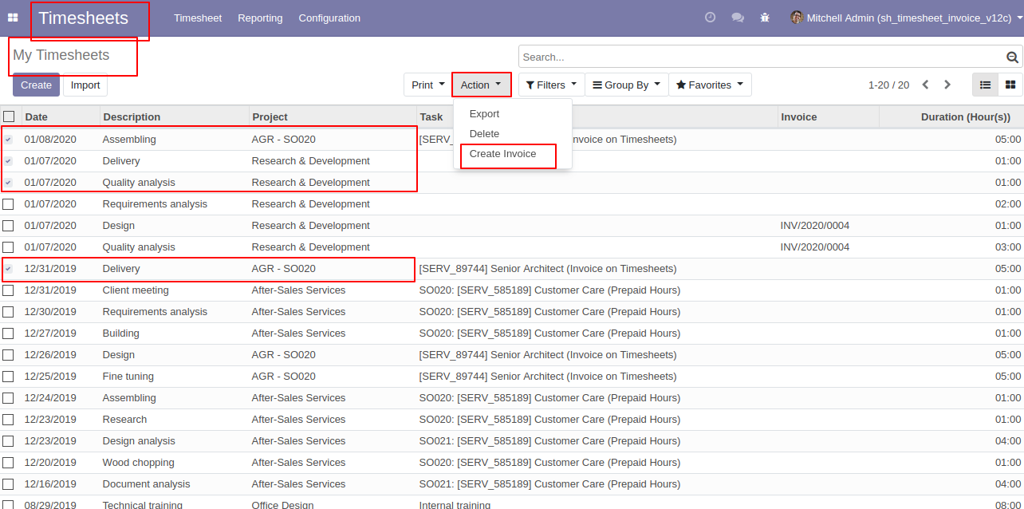Collapse the Action dropdown

click(481, 85)
